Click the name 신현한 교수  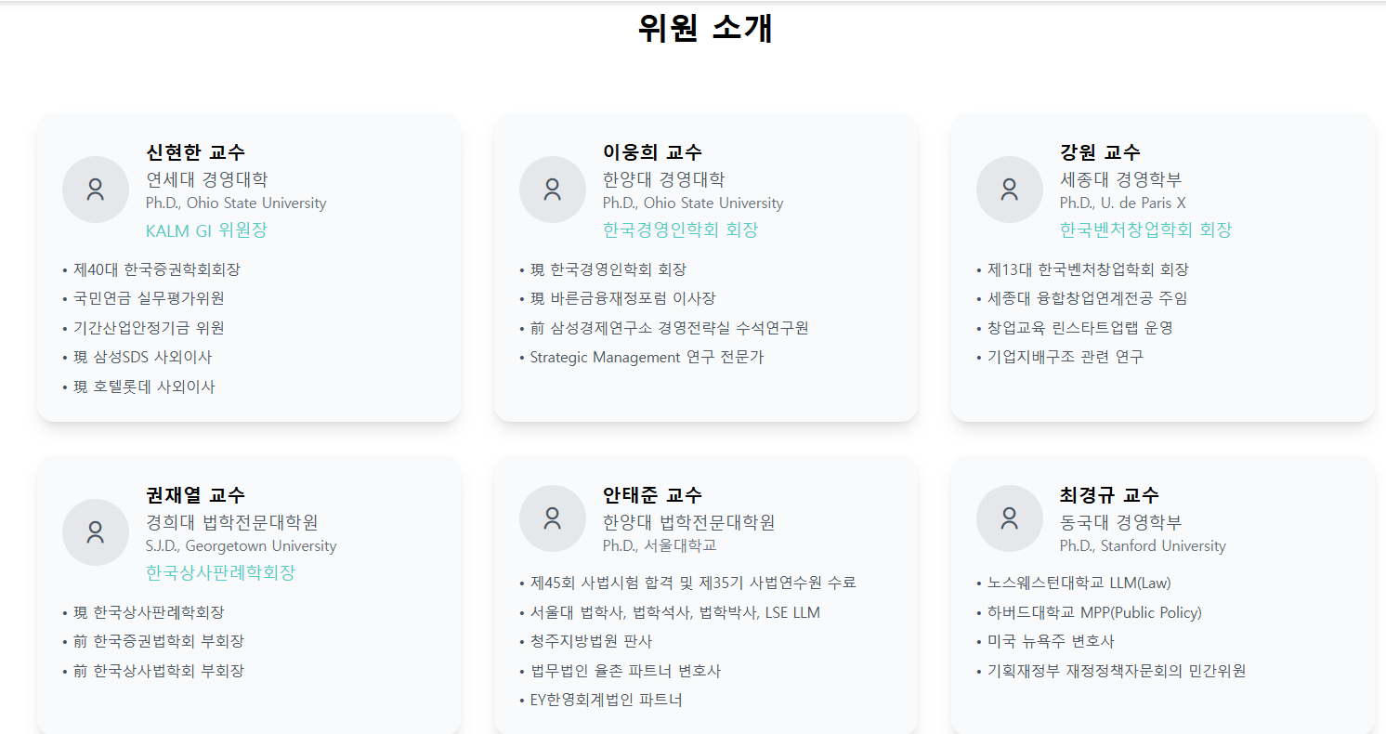pyautogui.click(x=196, y=152)
